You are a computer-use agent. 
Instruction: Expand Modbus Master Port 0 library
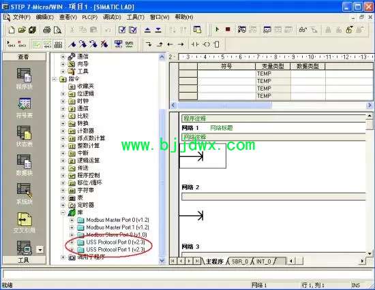[x=72, y=220]
